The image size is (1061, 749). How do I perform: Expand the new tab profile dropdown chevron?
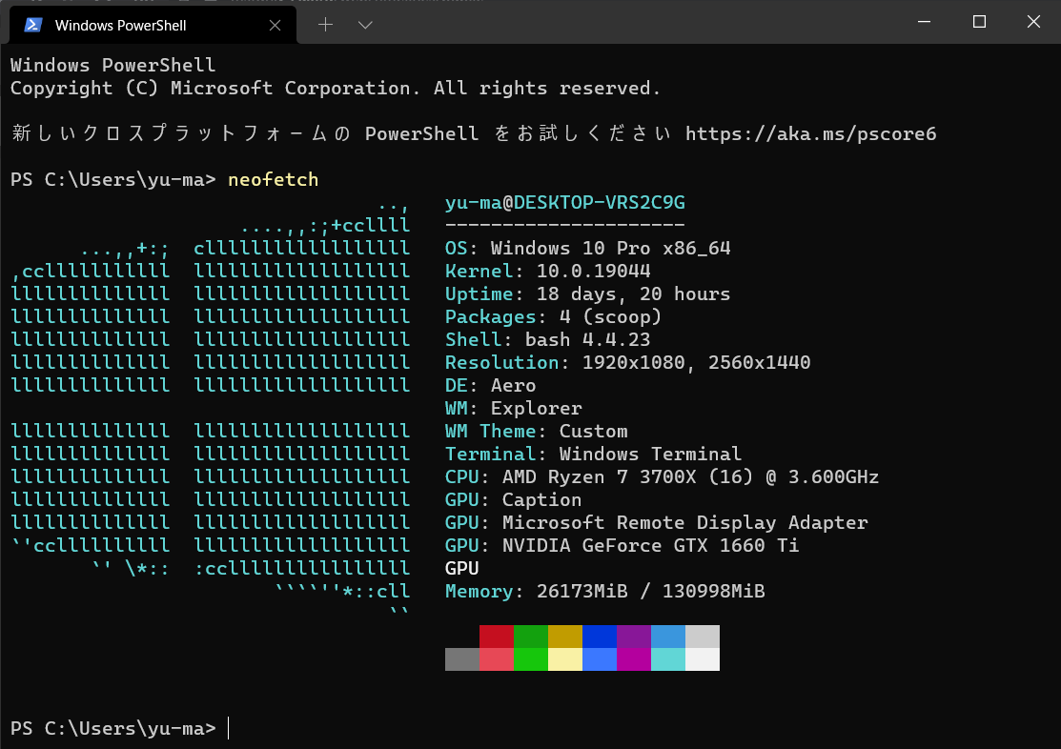click(365, 25)
